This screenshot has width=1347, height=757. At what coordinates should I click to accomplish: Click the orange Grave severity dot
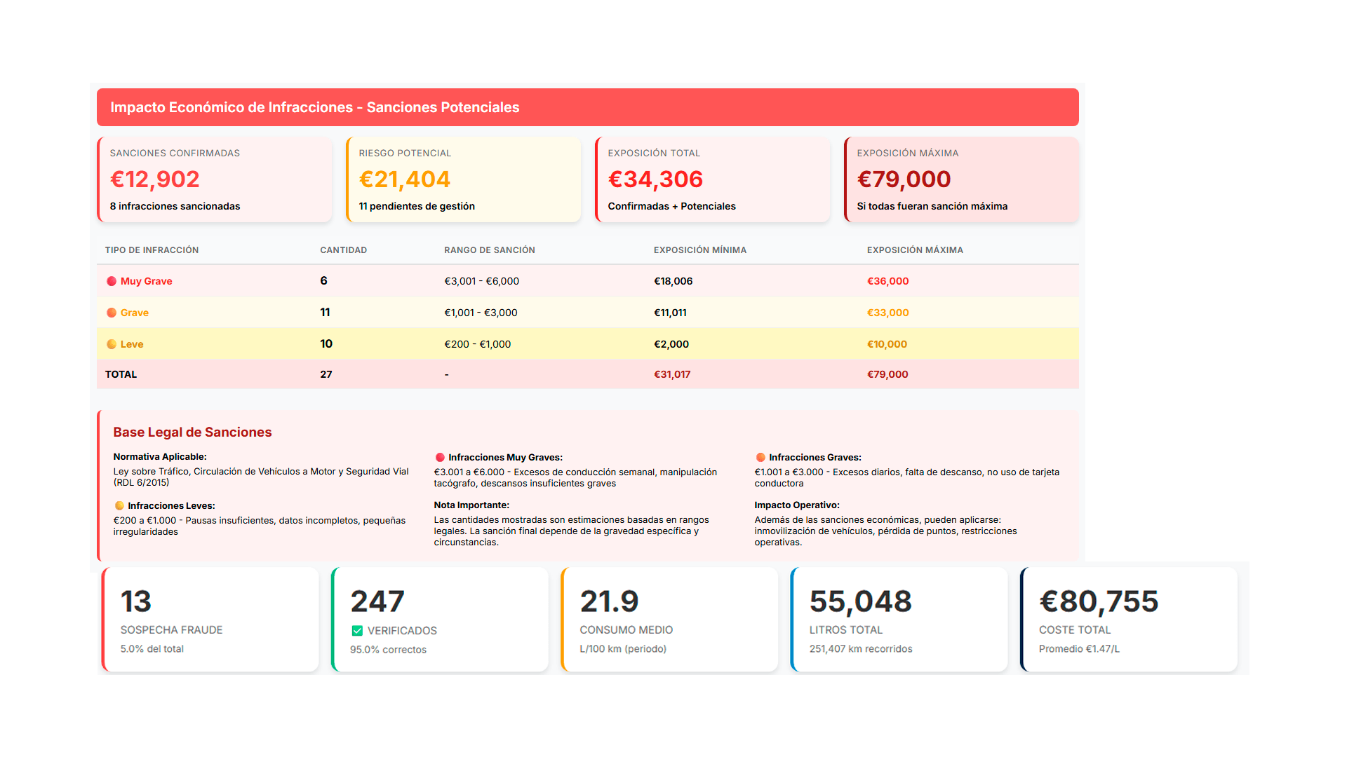pos(112,313)
